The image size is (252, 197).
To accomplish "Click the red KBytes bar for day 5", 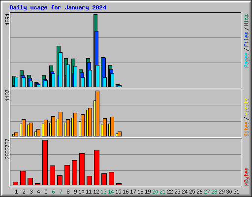I will (45, 163).
